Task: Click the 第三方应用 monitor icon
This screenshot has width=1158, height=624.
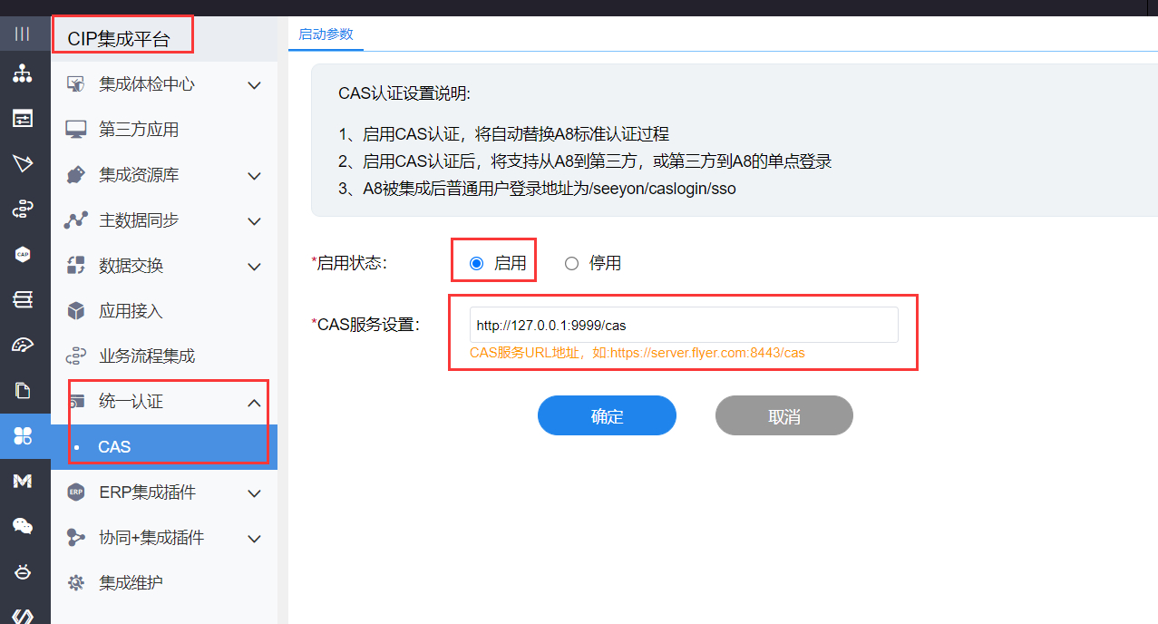Action: pyautogui.click(x=76, y=130)
